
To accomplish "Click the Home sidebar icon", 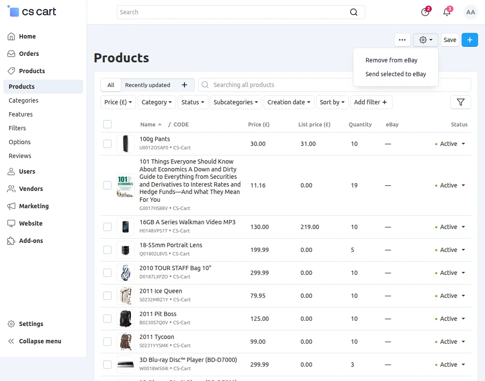I will (11, 36).
